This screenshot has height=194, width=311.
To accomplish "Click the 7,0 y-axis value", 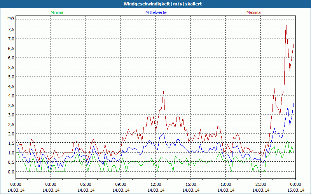I will 11,39.
